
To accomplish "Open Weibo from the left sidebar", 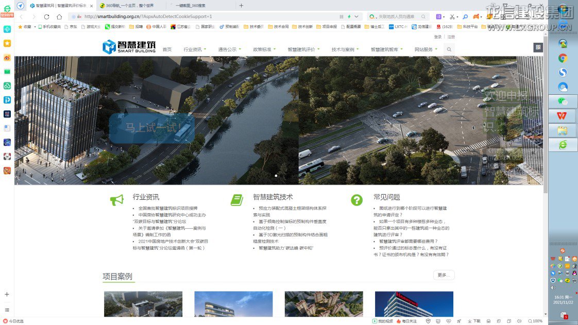I will 7,58.
